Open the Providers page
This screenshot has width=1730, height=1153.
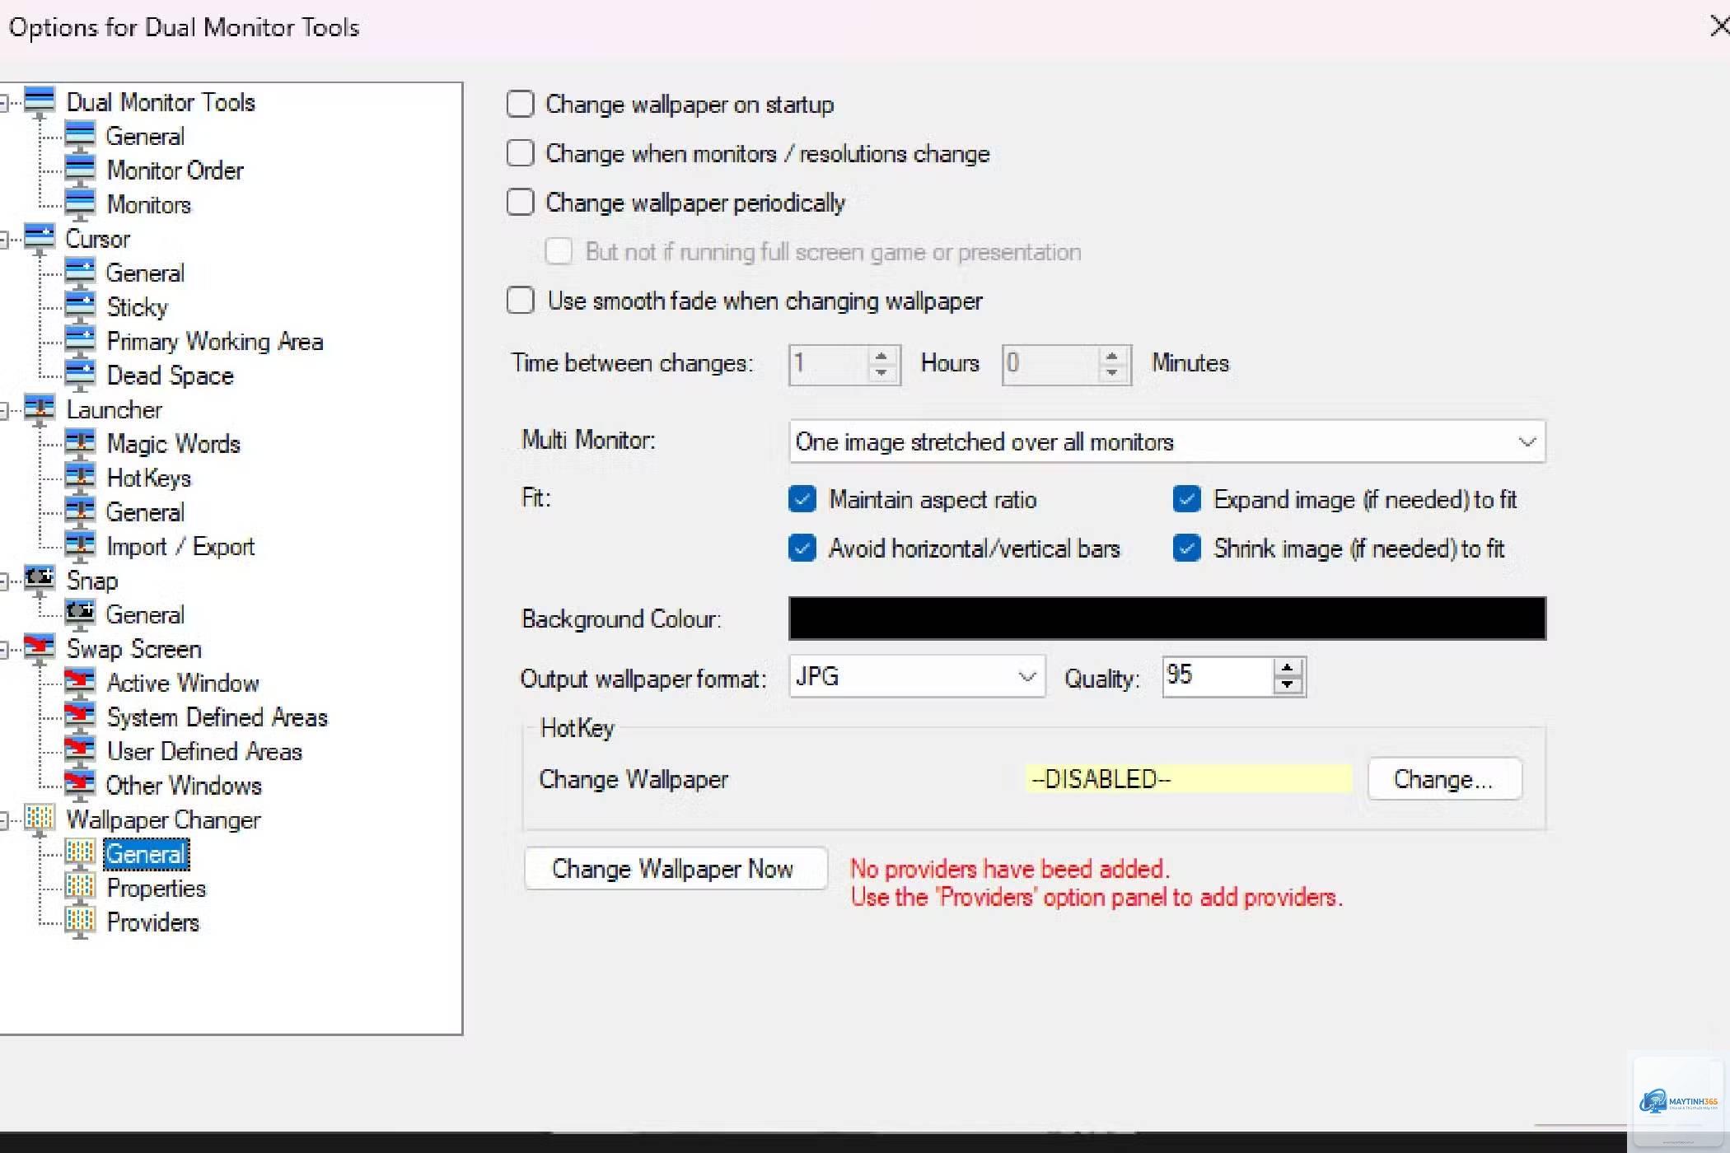[x=153, y=922]
